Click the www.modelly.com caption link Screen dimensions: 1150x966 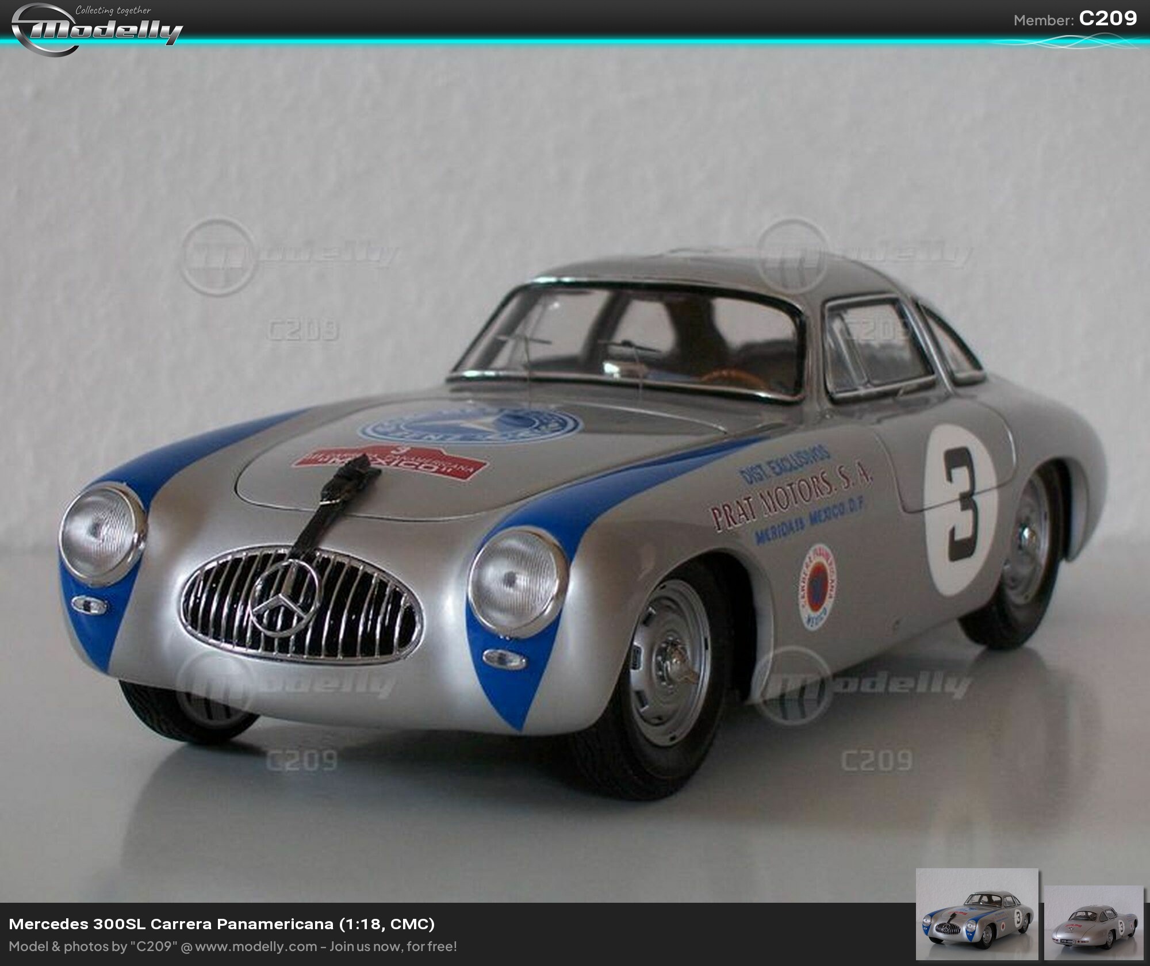[256, 946]
